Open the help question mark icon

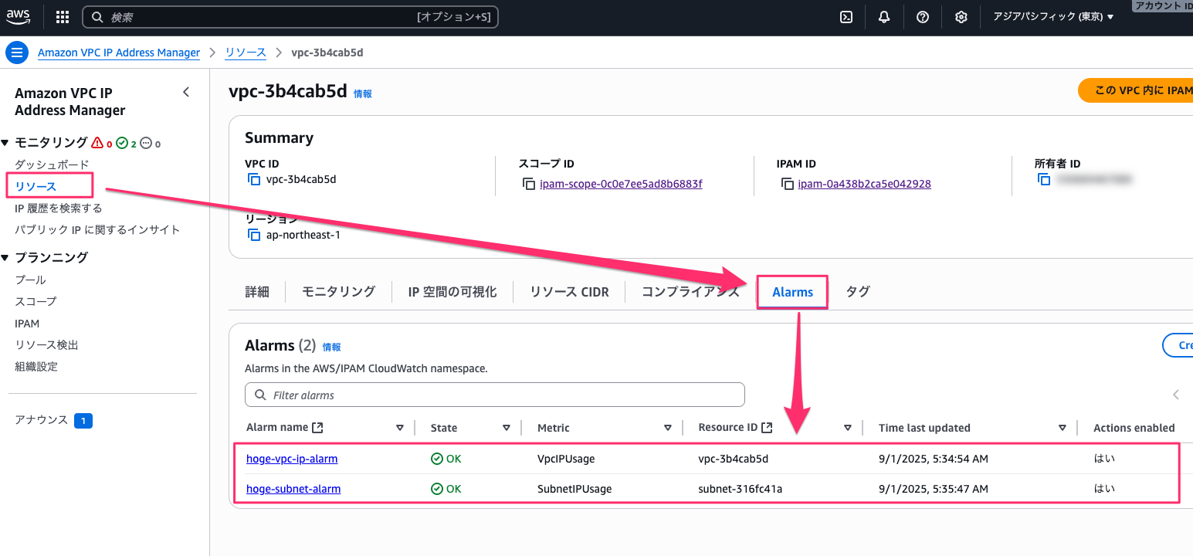pyautogui.click(x=923, y=17)
